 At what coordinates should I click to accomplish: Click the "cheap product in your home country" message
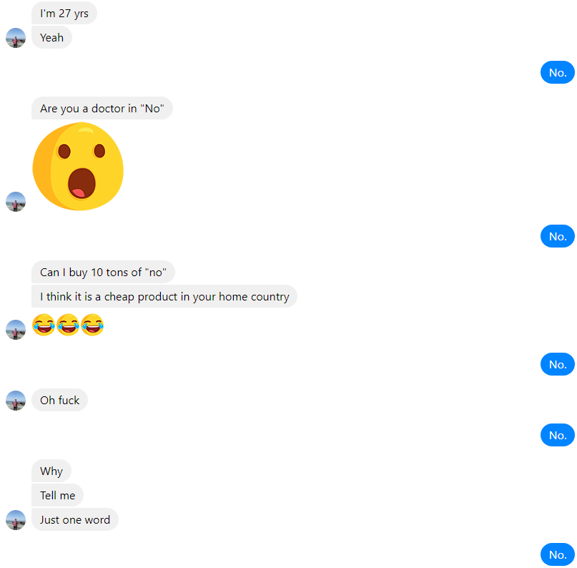coord(164,296)
